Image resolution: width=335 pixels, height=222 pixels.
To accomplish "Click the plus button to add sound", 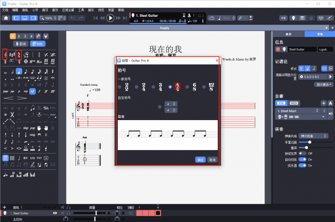I will (x=324, y=103).
